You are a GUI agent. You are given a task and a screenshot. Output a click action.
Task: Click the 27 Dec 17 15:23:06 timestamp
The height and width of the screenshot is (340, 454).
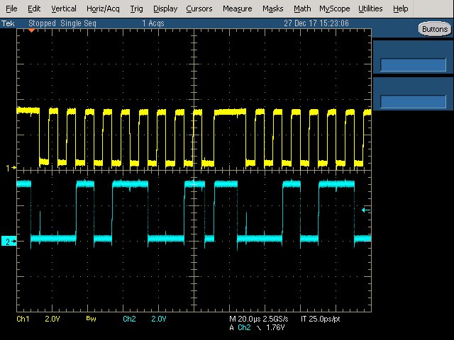[x=316, y=23]
